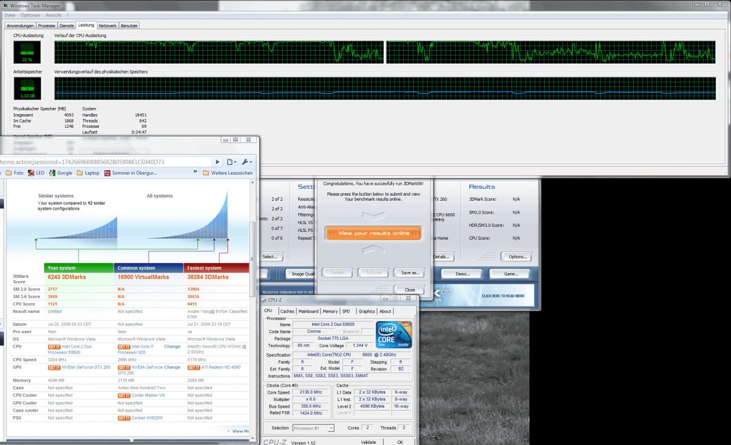Switch to Dienste tab in Task Manager
Viewport: 731px width, 445px height.
pos(67,25)
